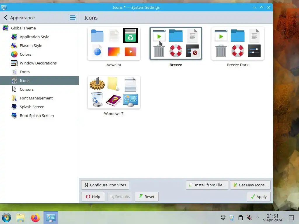Open the clipboard tray icon
The image size is (299, 224).
(x=241, y=217)
